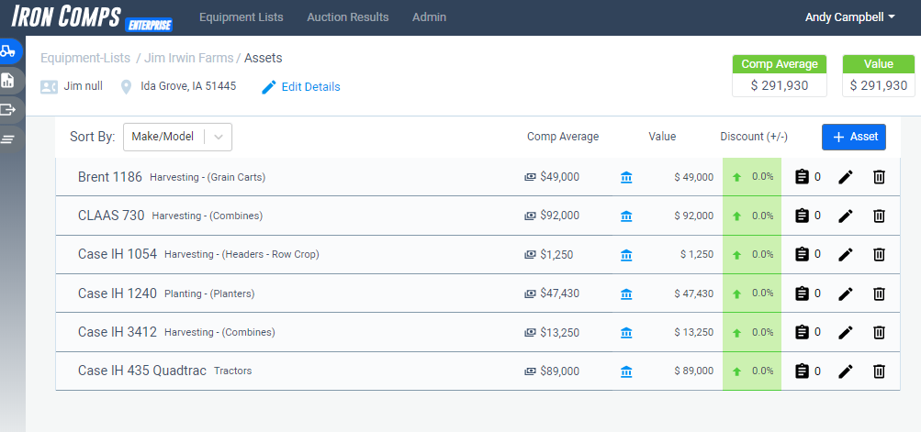Open the text lines sidebar icon
921x432 pixels.
point(7,139)
